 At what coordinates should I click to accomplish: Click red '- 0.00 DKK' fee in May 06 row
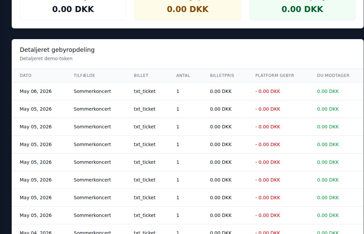268,91
